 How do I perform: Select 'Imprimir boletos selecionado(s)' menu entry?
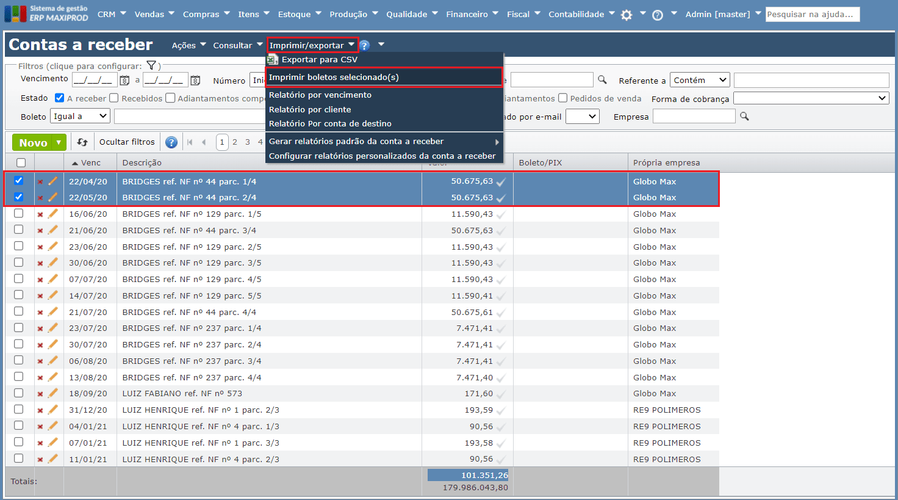[x=334, y=78]
